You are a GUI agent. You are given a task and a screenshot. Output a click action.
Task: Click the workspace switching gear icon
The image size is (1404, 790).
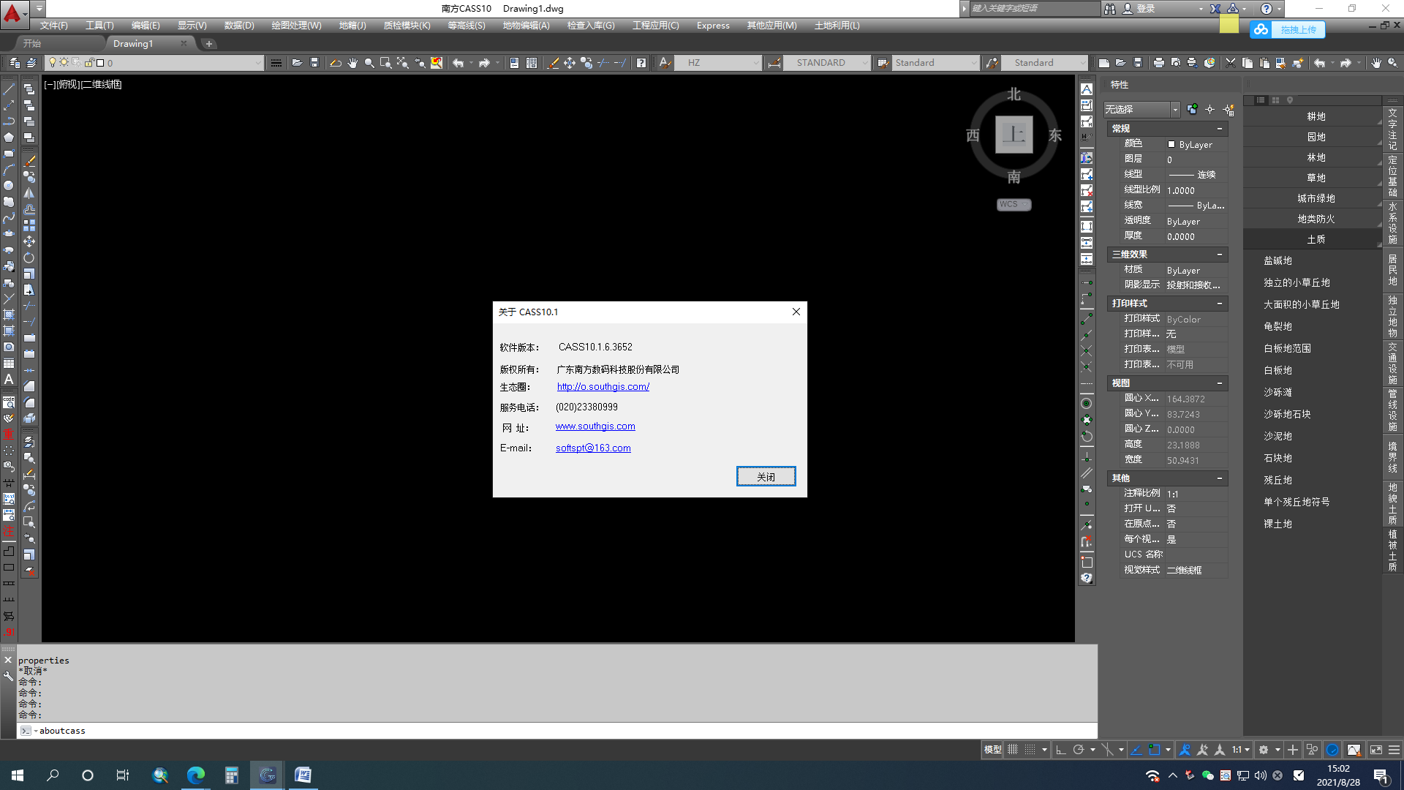pos(1263,750)
